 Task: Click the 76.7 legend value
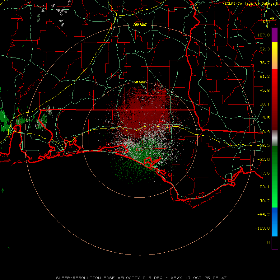[x=265, y=63]
